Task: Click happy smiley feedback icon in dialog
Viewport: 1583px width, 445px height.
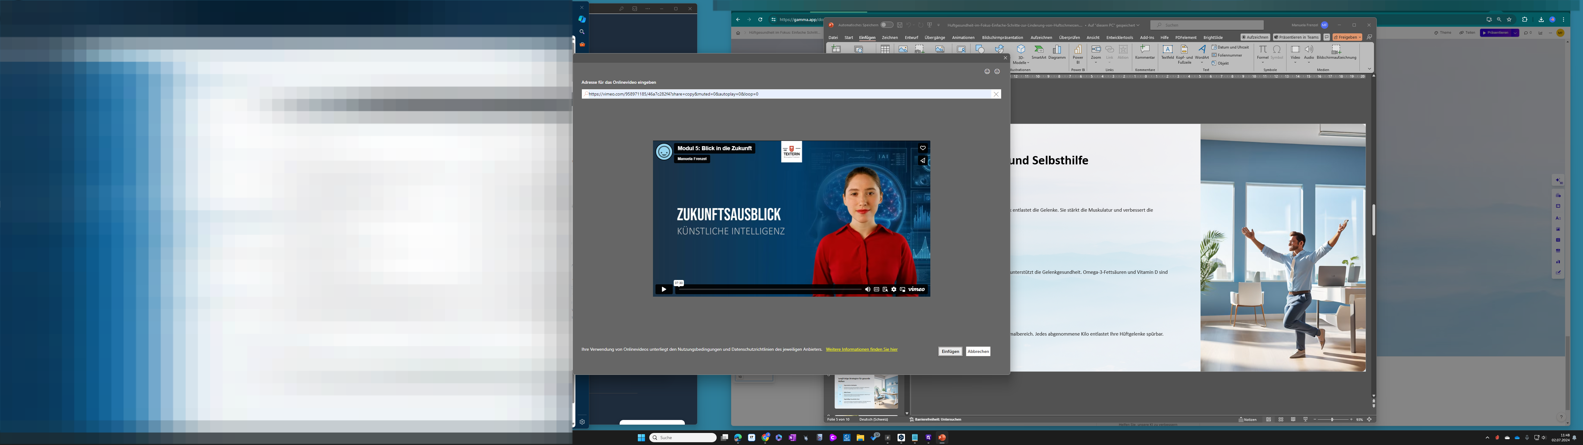Action: click(x=987, y=71)
